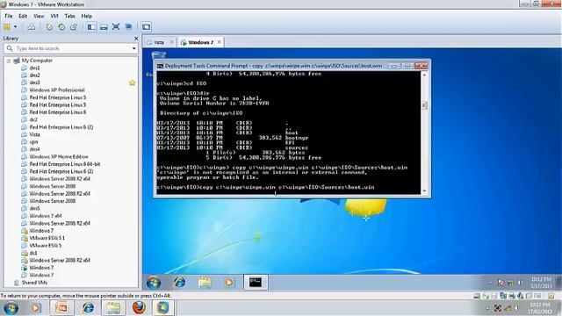Close the Vista tab
Viewport: 562px width, 316px height.
(172, 42)
